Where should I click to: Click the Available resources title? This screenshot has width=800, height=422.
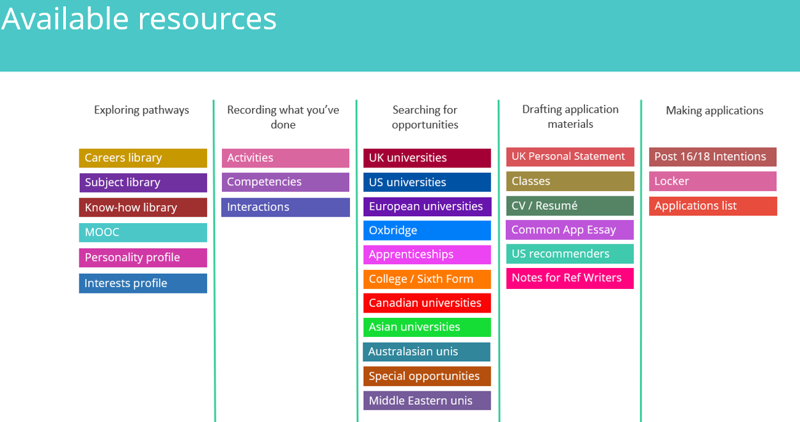pos(139,19)
